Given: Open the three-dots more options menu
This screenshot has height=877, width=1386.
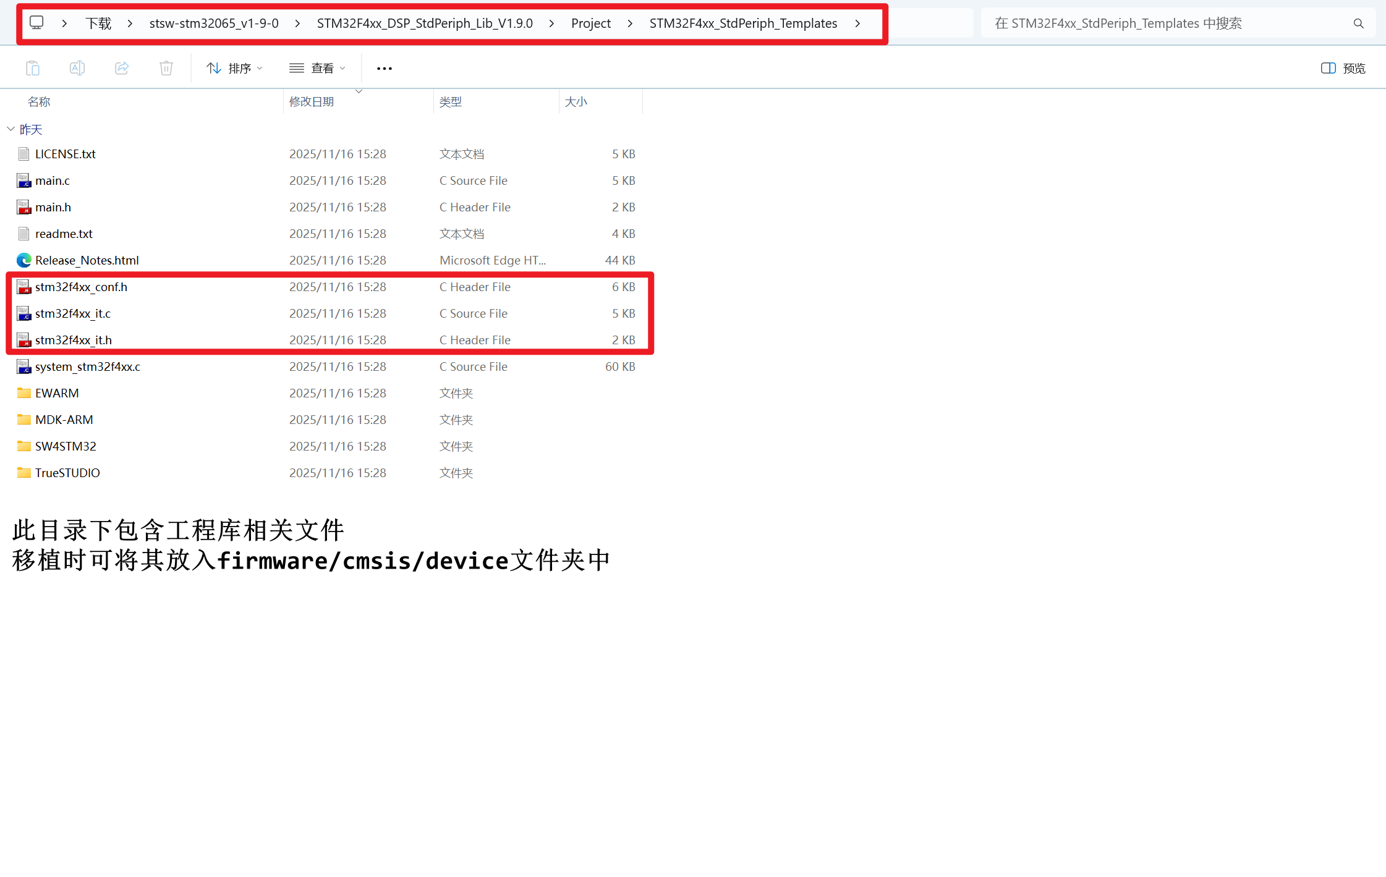Looking at the screenshot, I should [x=384, y=69].
